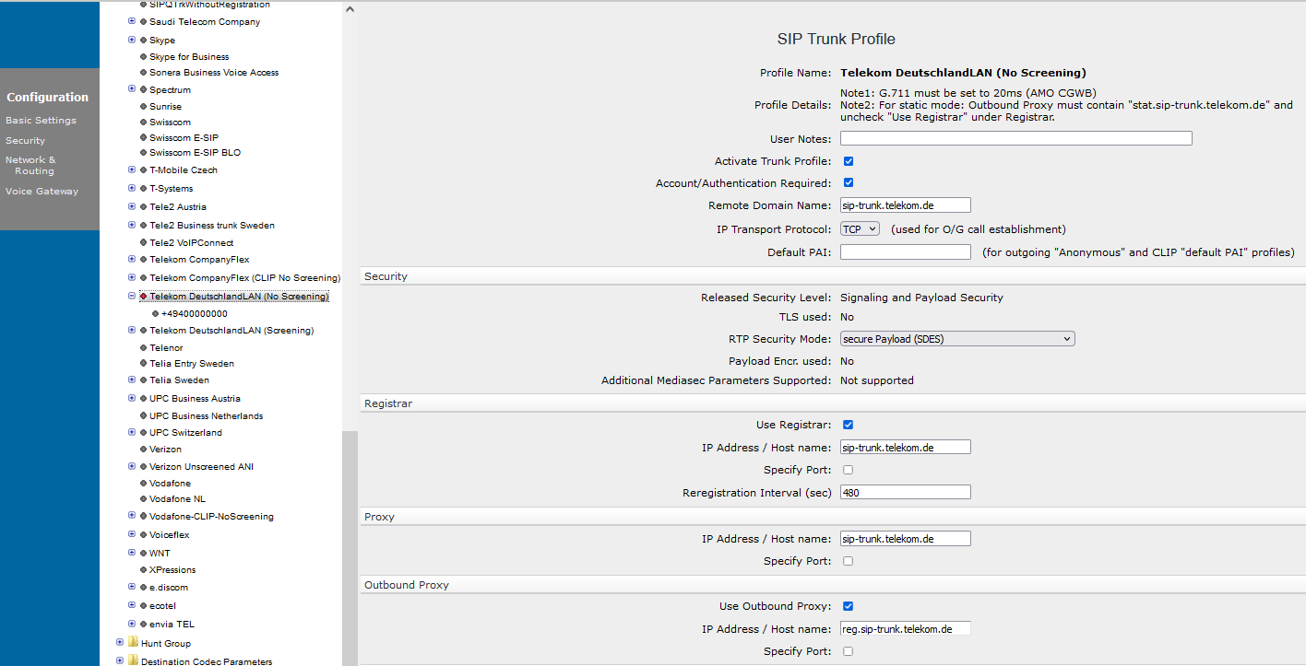Select the +49400000000 tree entry

[x=194, y=314]
